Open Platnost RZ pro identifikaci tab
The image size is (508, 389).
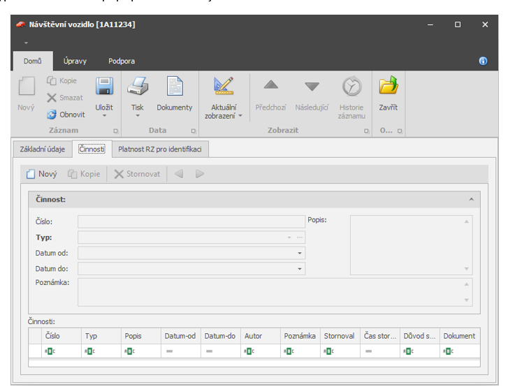160,149
